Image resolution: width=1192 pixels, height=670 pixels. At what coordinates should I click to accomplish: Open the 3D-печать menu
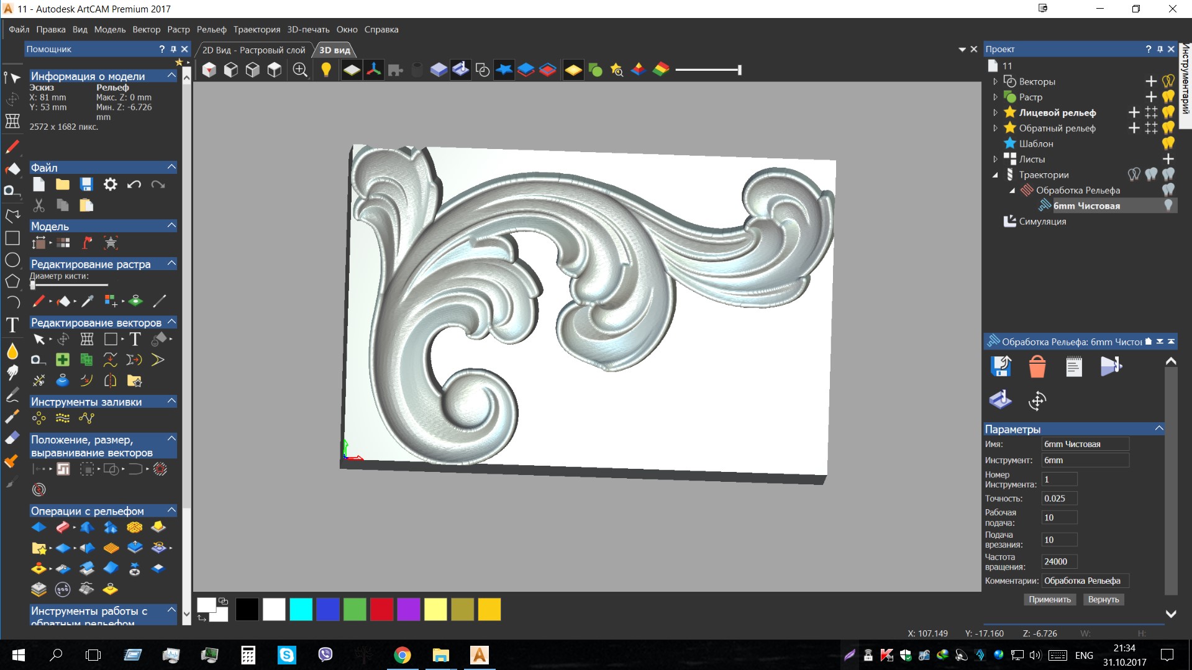(x=308, y=29)
